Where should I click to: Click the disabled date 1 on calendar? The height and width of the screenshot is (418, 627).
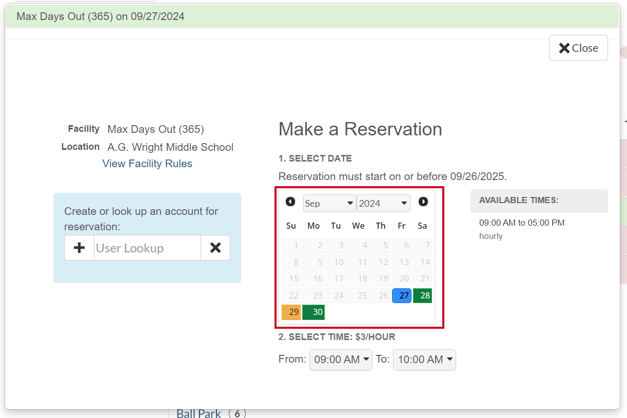(x=291, y=245)
